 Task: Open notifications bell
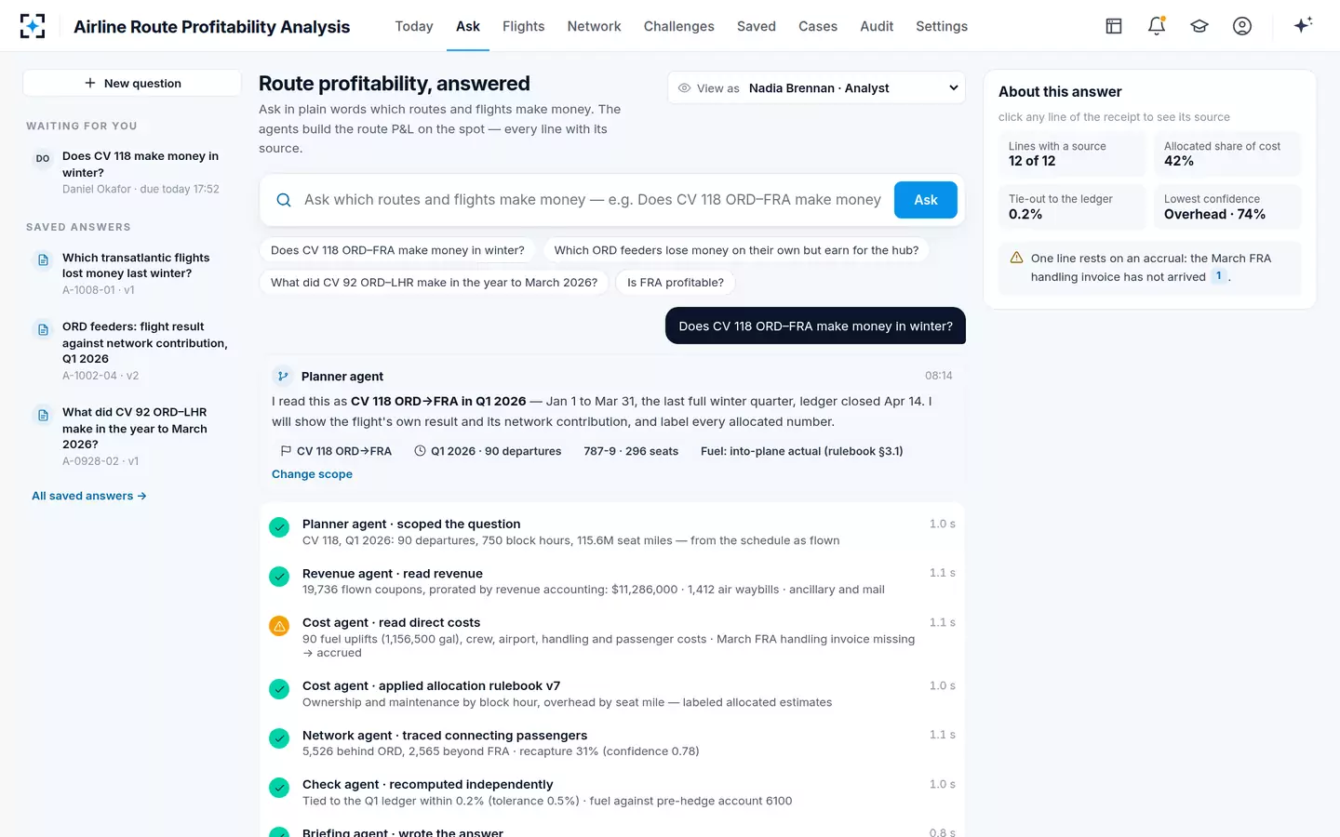[1157, 26]
